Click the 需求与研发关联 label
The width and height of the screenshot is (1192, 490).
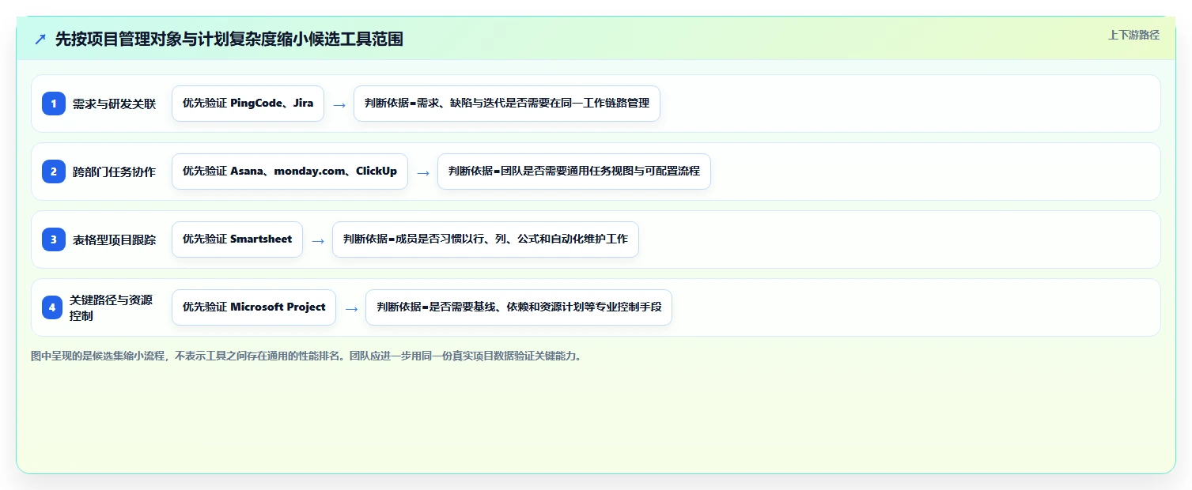(114, 104)
